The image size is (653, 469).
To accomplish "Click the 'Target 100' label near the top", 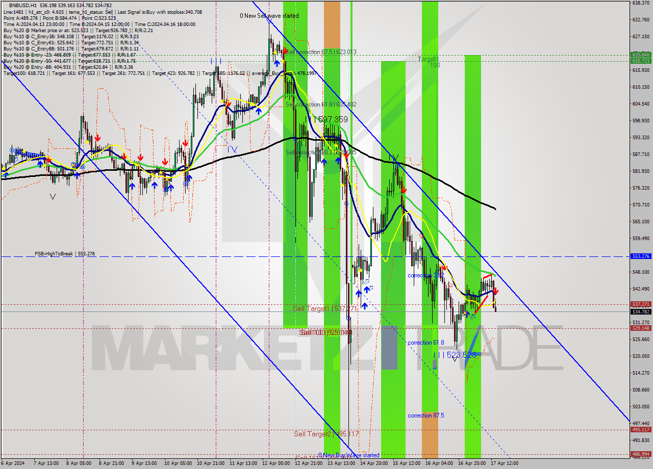I will [x=429, y=62].
